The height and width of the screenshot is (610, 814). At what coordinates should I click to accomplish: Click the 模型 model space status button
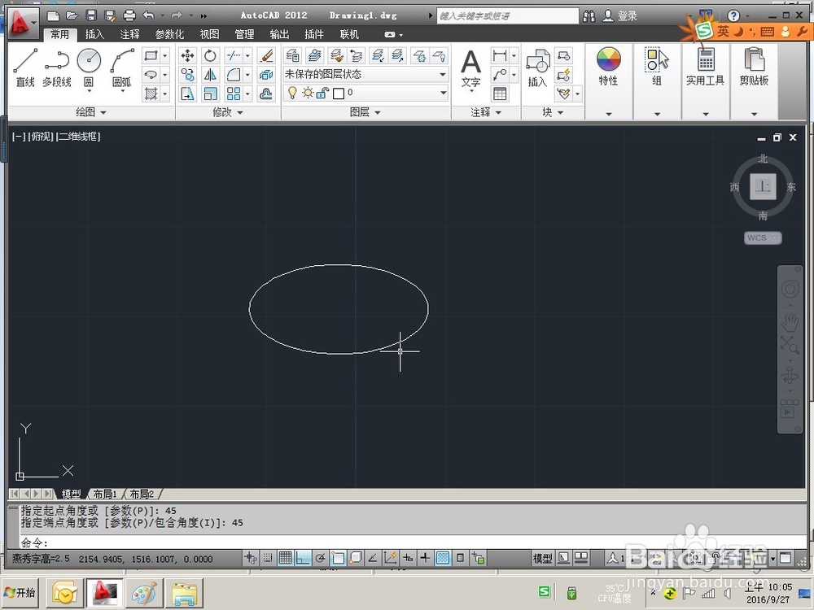tap(542, 558)
